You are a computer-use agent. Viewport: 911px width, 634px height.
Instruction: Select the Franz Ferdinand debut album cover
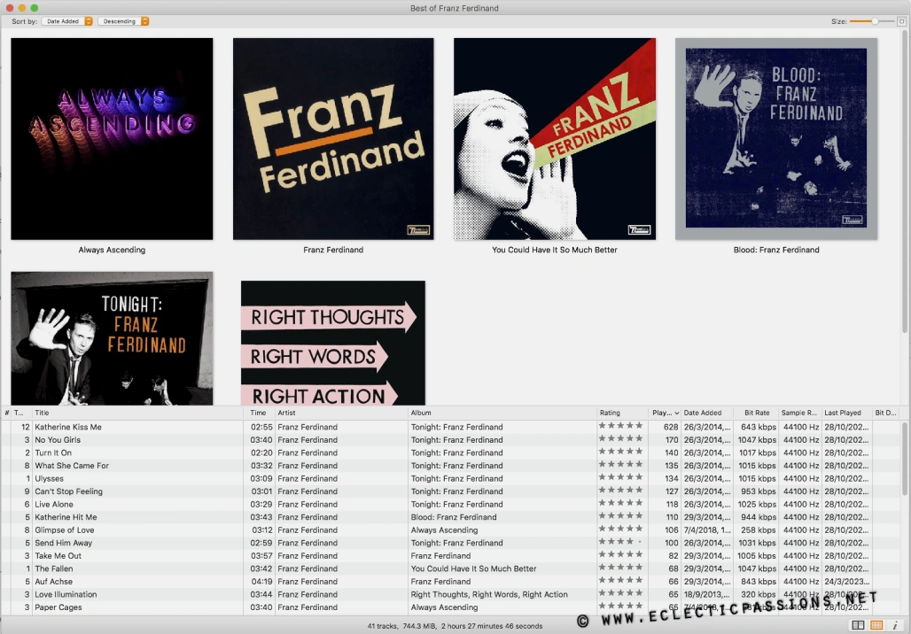(333, 139)
